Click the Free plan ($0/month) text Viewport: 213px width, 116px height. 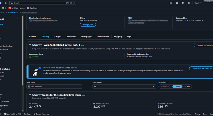[88, 20]
